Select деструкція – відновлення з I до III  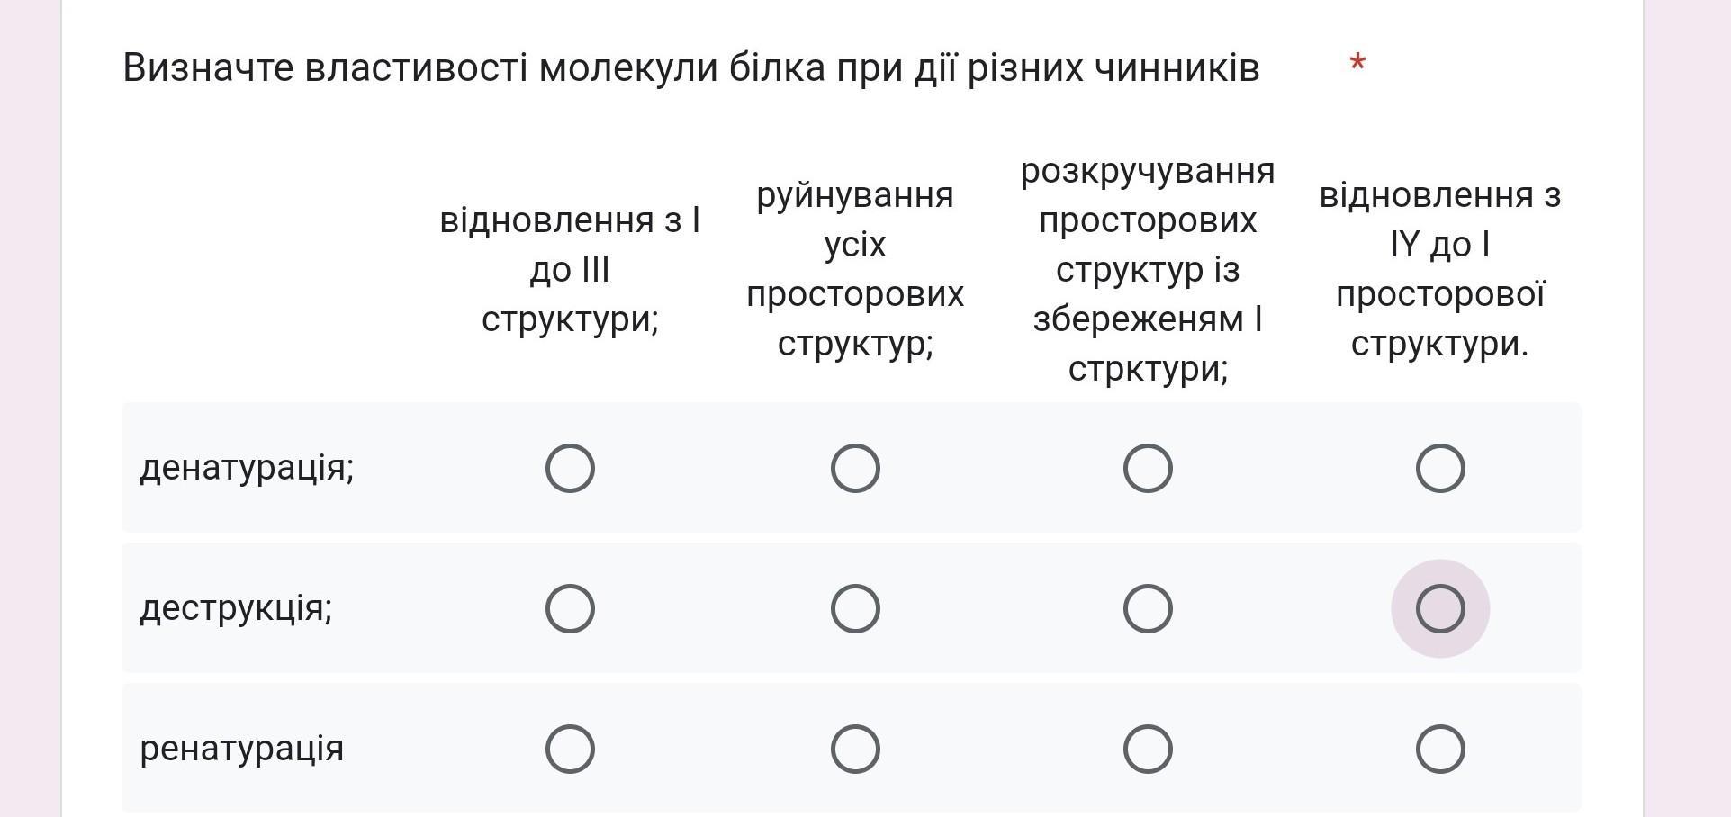pyautogui.click(x=570, y=609)
